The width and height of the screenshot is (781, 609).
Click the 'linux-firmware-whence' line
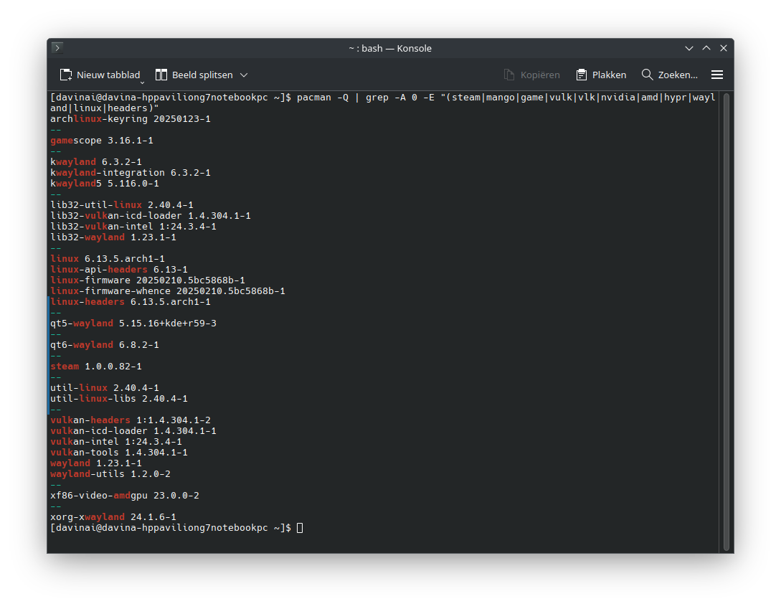[x=168, y=291]
